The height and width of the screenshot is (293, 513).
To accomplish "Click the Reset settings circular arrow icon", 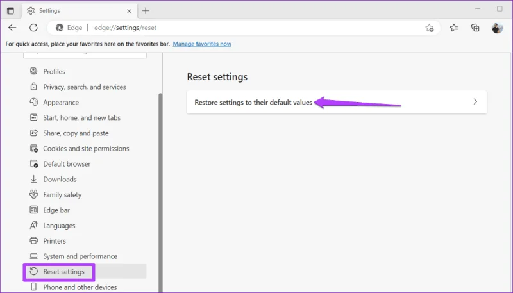I will (x=34, y=271).
